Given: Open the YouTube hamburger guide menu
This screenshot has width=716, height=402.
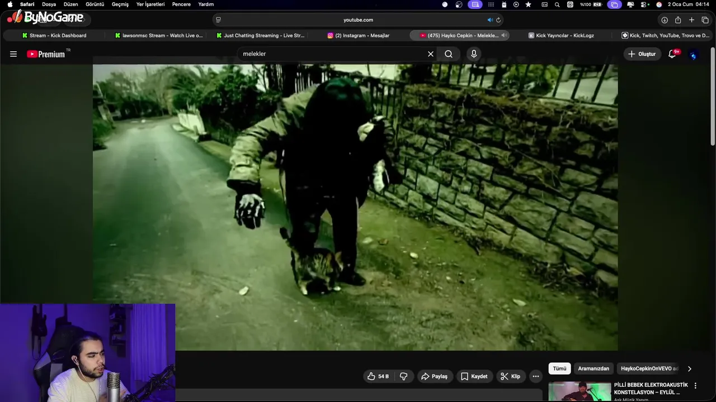Looking at the screenshot, I should click(x=13, y=54).
